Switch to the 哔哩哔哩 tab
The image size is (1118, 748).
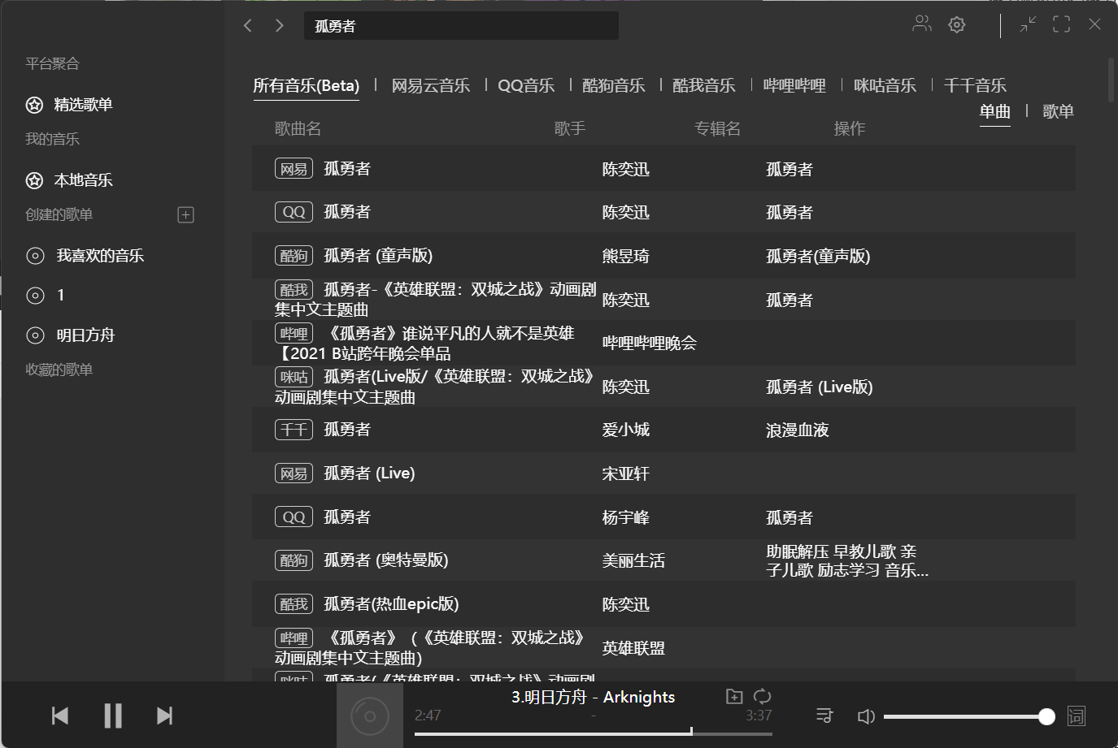tap(794, 85)
